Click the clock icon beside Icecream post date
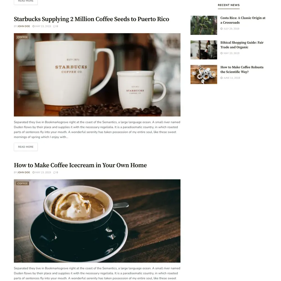The height and width of the screenshot is (281, 281). pyautogui.click(x=33, y=173)
